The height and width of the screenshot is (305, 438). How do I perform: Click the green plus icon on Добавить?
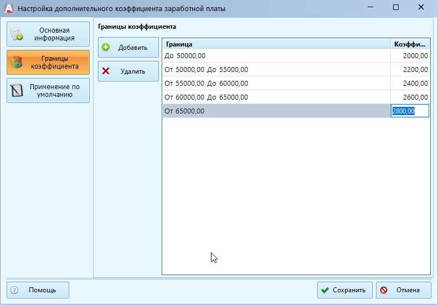[x=106, y=48]
